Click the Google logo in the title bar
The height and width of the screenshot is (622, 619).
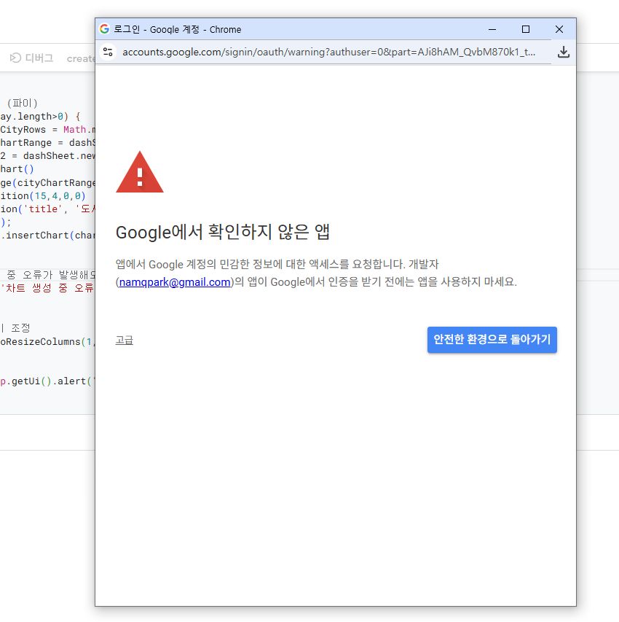[105, 29]
